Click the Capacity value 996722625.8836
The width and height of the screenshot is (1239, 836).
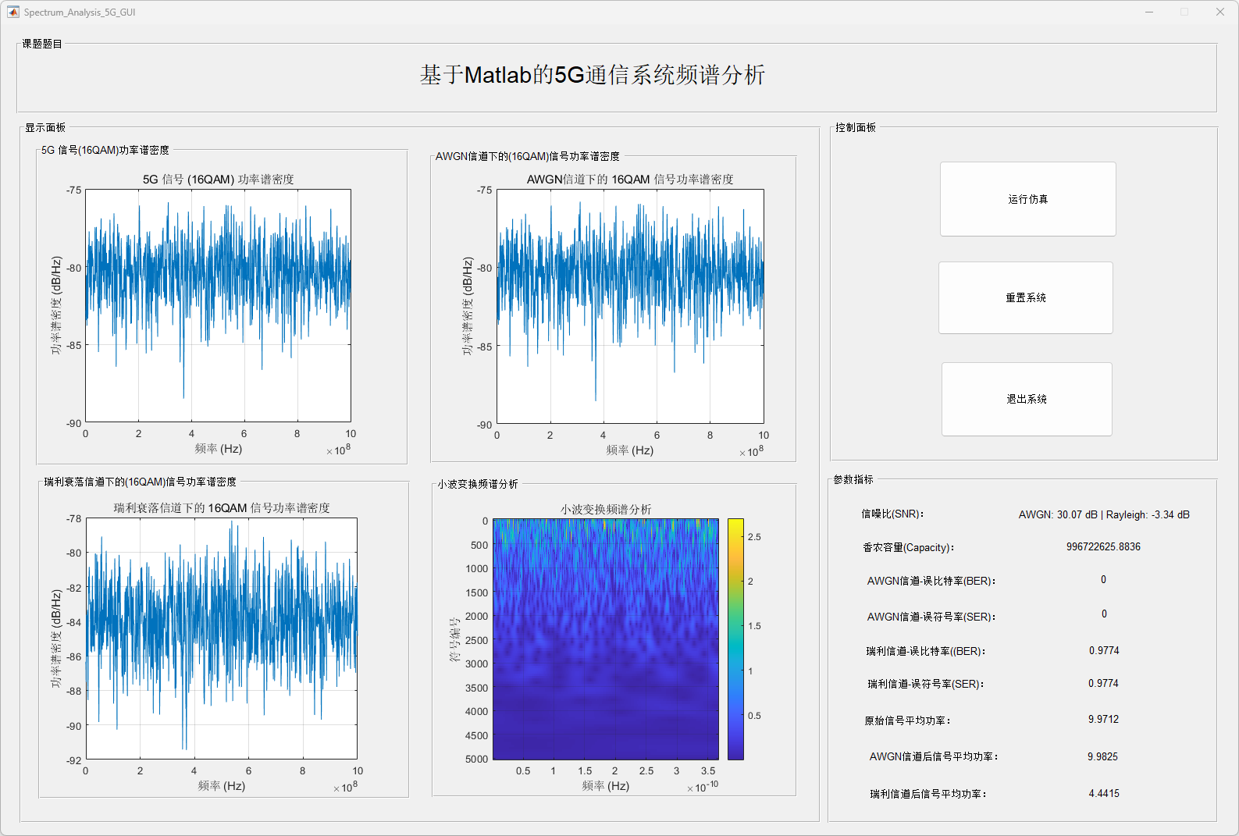point(1103,547)
